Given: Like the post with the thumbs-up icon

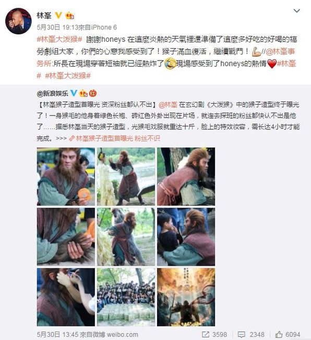Looking at the screenshot, I should click(279, 334).
